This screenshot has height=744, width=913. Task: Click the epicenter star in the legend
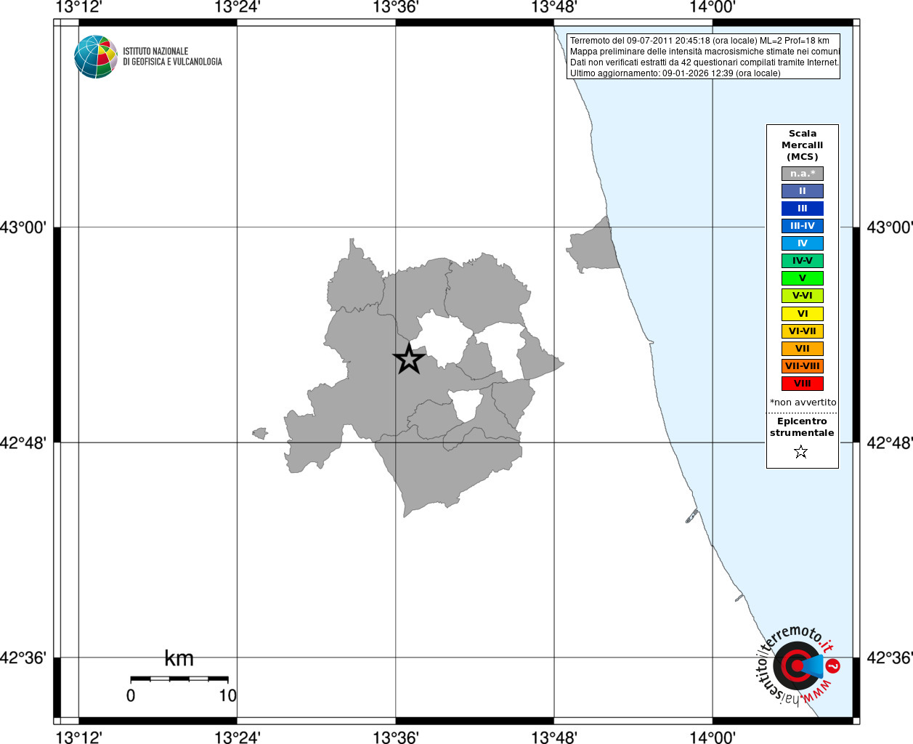pyautogui.click(x=801, y=452)
